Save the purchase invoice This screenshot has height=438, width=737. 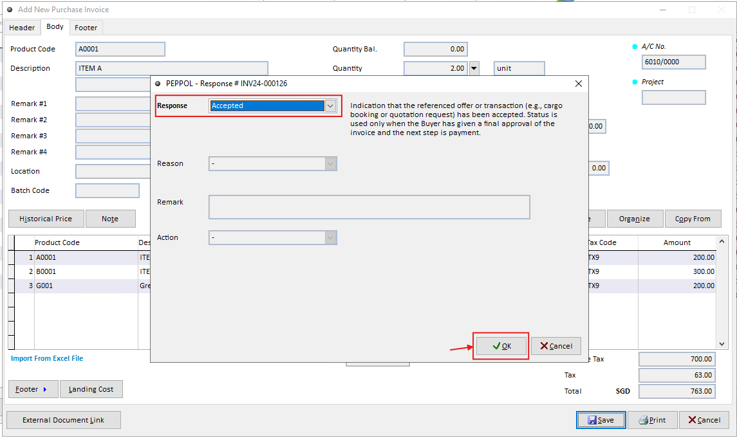(x=601, y=420)
